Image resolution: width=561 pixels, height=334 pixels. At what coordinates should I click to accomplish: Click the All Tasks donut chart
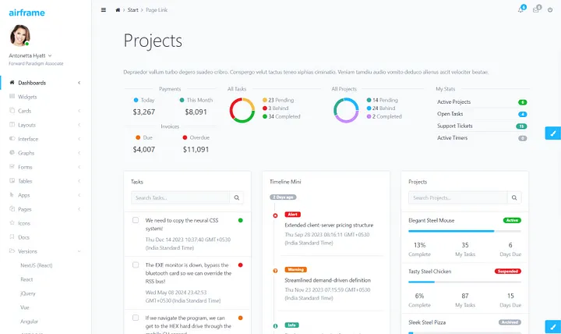coord(242,110)
